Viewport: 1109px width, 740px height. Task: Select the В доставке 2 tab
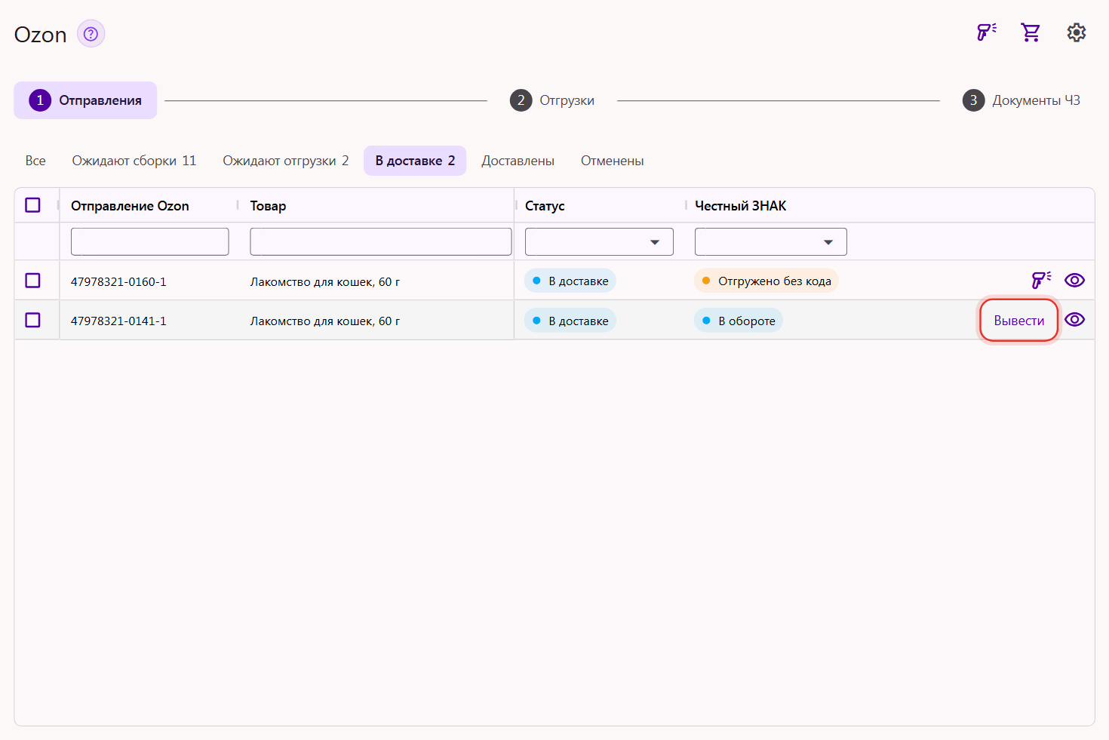coord(415,161)
